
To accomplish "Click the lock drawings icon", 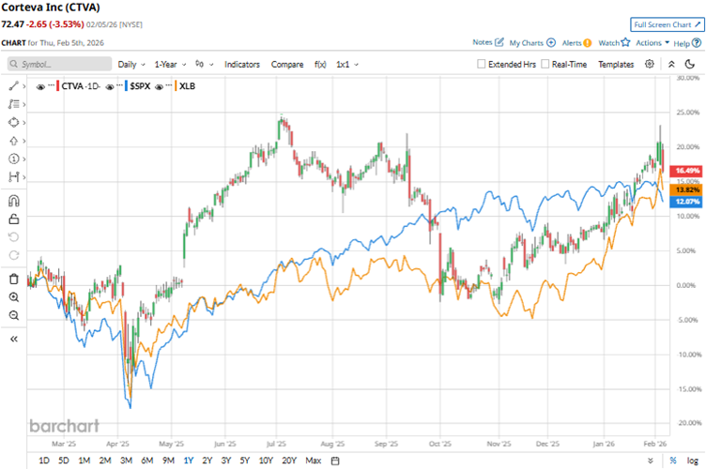I will click(x=13, y=219).
